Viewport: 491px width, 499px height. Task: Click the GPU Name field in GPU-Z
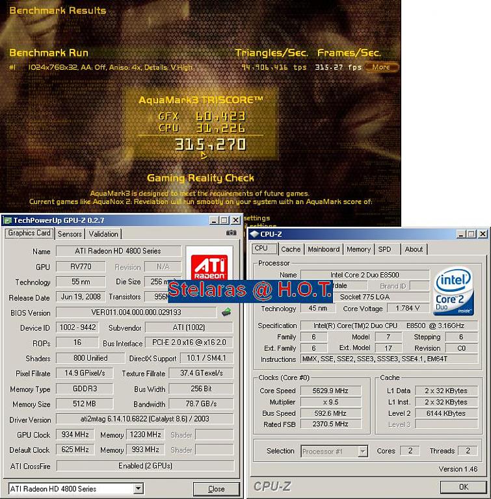118,251
